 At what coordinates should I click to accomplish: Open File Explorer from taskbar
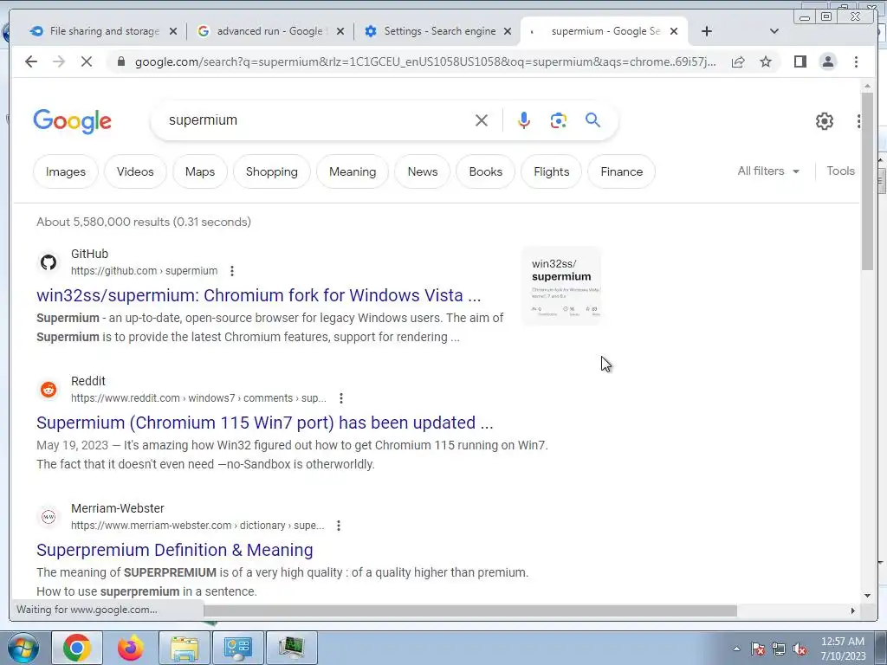click(185, 648)
